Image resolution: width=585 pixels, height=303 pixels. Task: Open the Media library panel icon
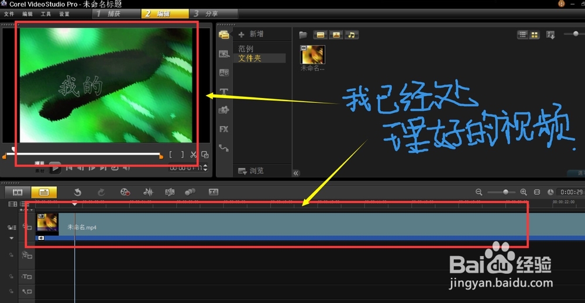coord(224,34)
